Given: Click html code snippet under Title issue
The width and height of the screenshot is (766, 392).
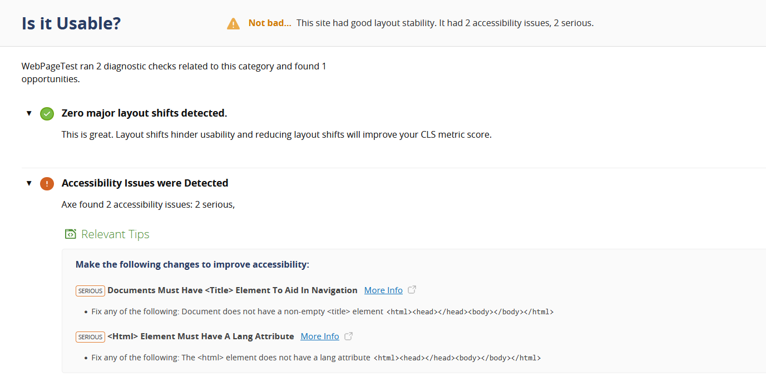Looking at the screenshot, I should pos(470,312).
